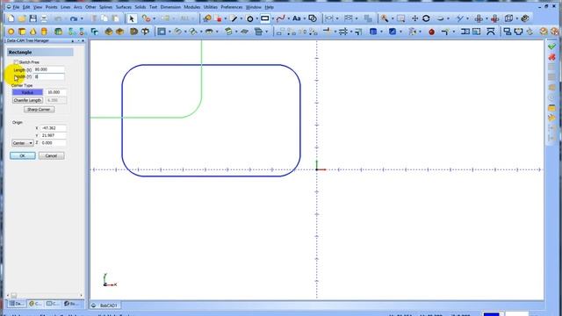Screen dimensions: 562x316
Task: Expand the line pencil tool dropdown arrow
Action: [241, 18]
